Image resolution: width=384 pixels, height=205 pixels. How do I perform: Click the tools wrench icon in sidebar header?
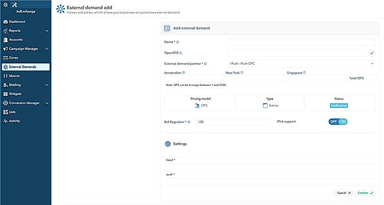click(x=14, y=4)
